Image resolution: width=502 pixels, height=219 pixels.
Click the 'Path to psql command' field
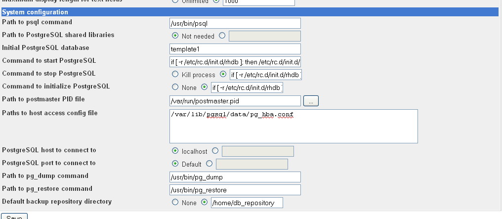(235, 23)
